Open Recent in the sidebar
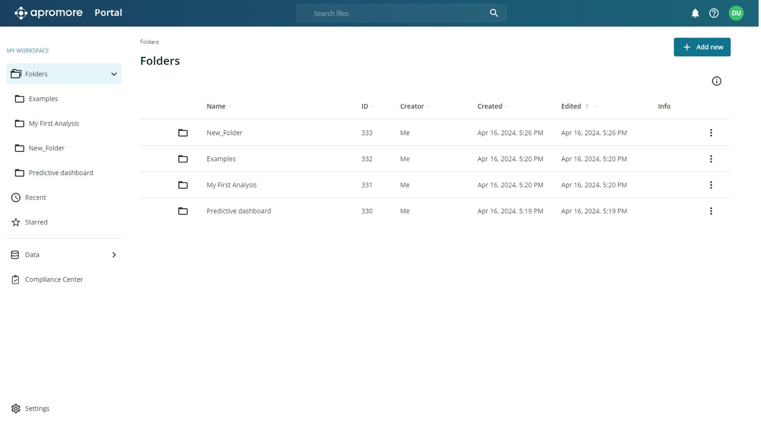The width and height of the screenshot is (761, 437). (35, 197)
